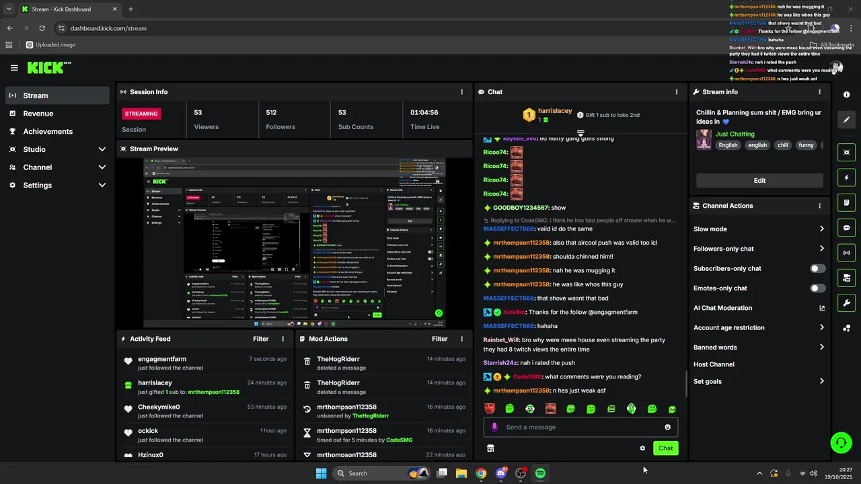The image size is (861, 484).
Task: Expand the Studio sidebar section
Action: (102, 149)
